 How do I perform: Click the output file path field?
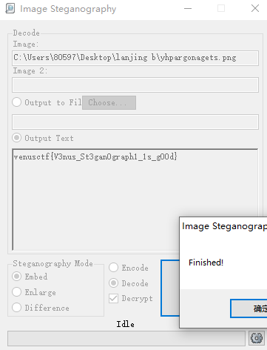tap(135, 122)
